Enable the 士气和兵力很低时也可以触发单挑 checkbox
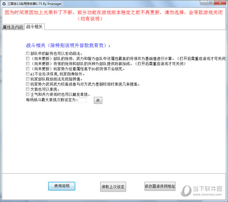 point(27,95)
